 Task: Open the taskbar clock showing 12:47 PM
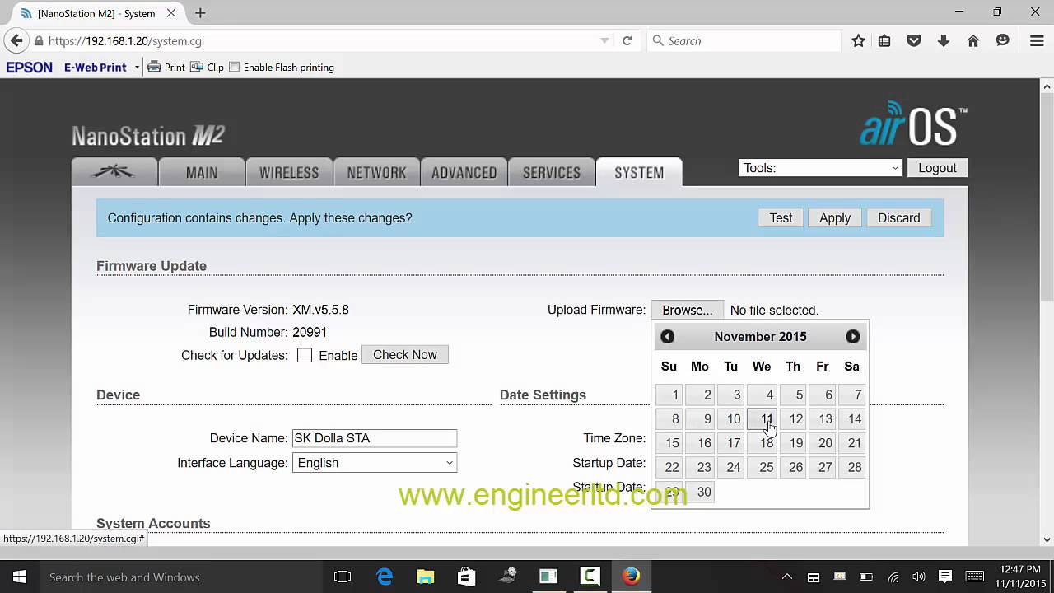pos(1019,577)
